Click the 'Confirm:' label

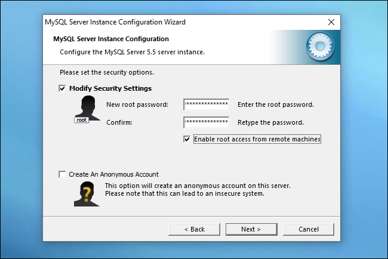(x=119, y=122)
